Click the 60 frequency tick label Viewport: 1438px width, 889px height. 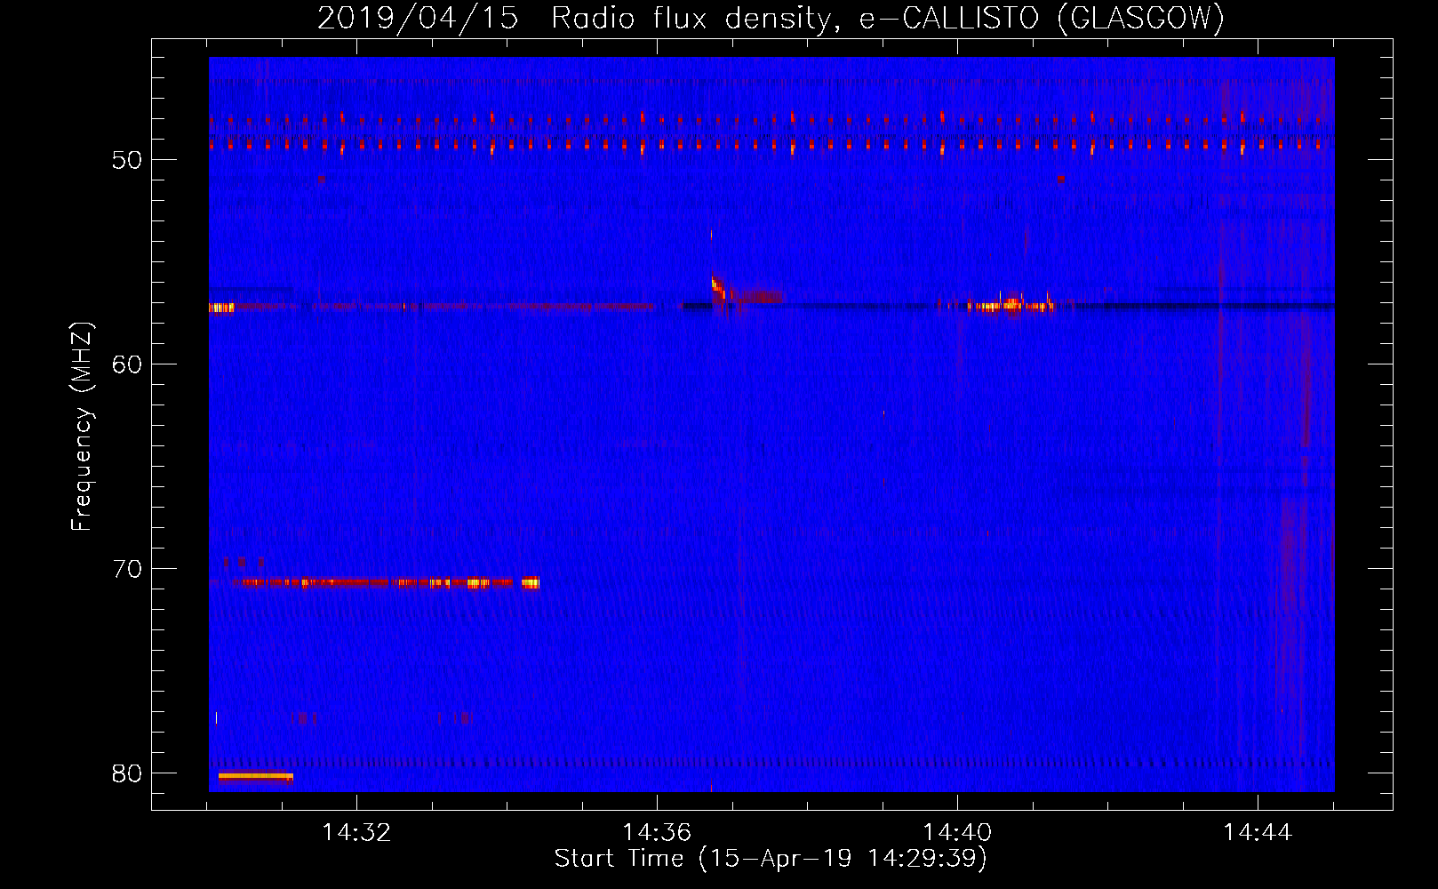point(127,364)
